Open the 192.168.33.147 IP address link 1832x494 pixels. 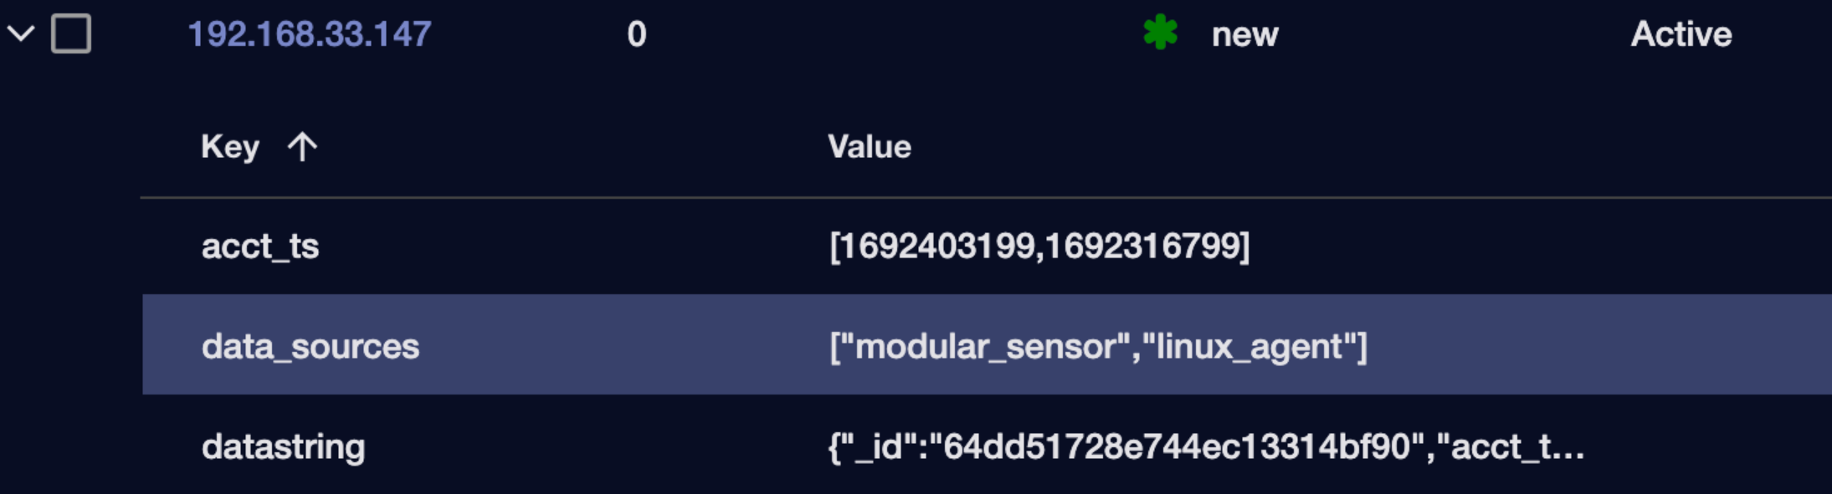[x=309, y=34]
